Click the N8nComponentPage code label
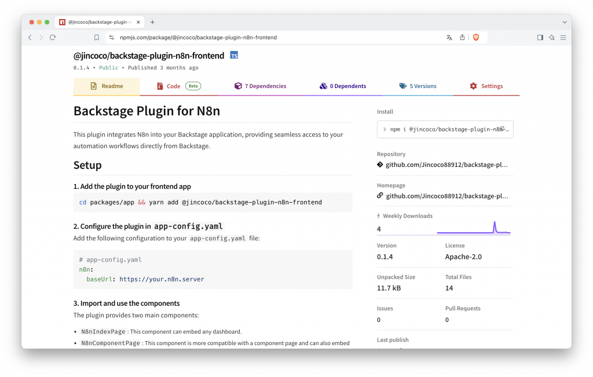Image resolution: width=593 pixels, height=377 pixels. pyautogui.click(x=111, y=343)
